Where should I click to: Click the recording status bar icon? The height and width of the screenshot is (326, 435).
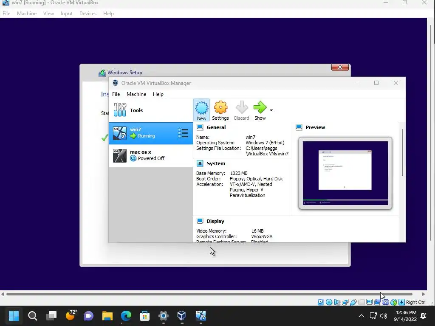coord(377,302)
